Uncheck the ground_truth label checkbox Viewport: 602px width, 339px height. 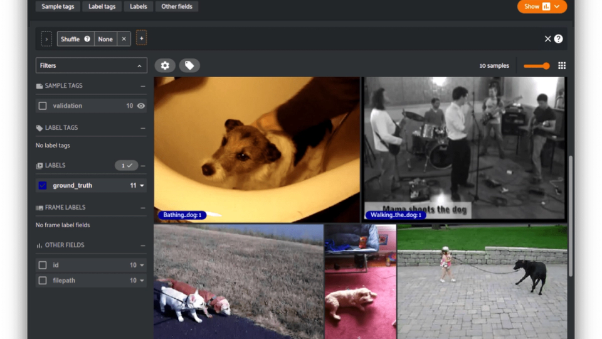pyautogui.click(x=43, y=185)
